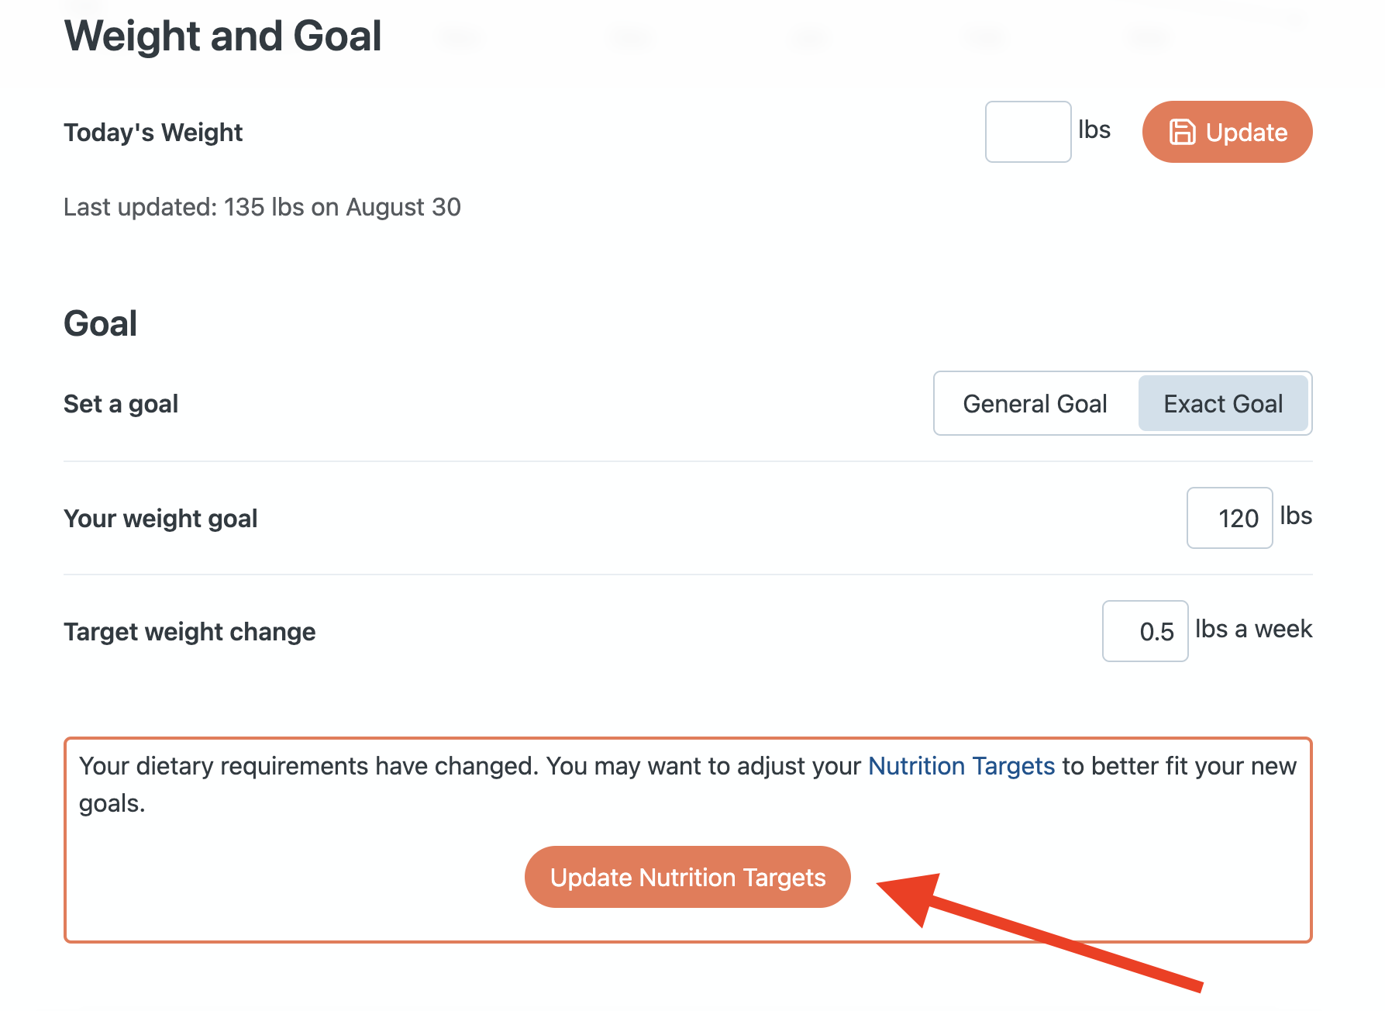
Task: Click the lbs a week unit text
Action: (x=1253, y=629)
